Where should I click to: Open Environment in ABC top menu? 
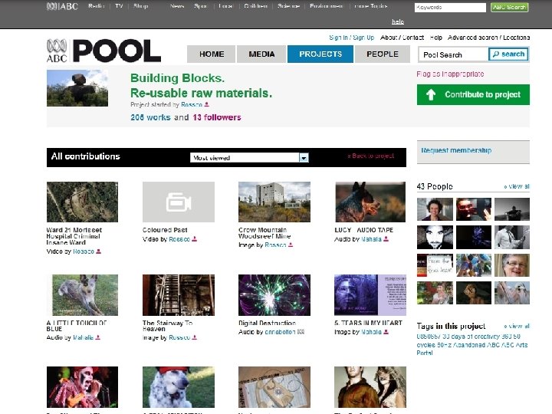tap(327, 6)
